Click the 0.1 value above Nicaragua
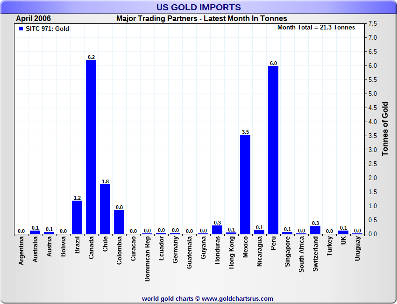Viewport: 397px width, 304px height. pyautogui.click(x=259, y=227)
